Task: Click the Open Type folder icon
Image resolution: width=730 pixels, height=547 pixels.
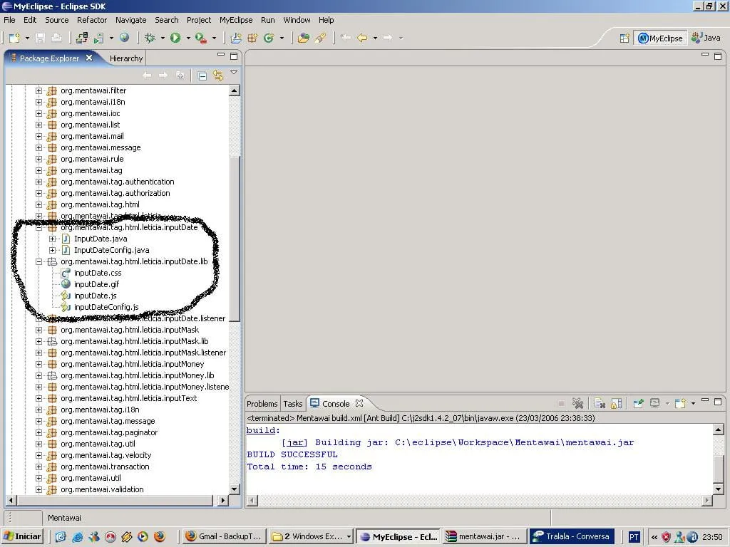Action: [x=303, y=38]
